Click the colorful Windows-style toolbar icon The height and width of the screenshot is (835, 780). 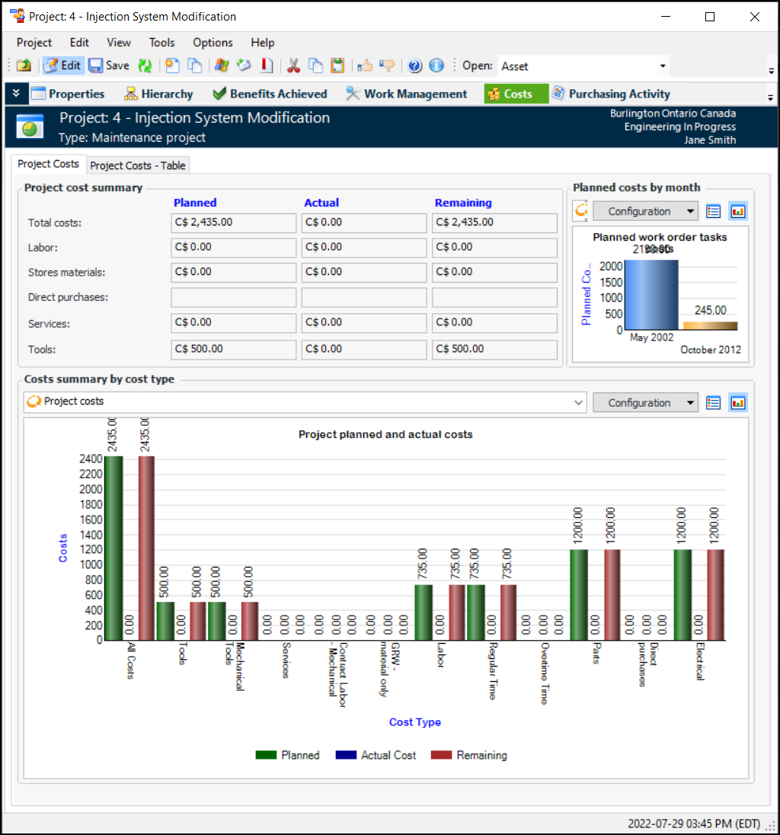[222, 66]
